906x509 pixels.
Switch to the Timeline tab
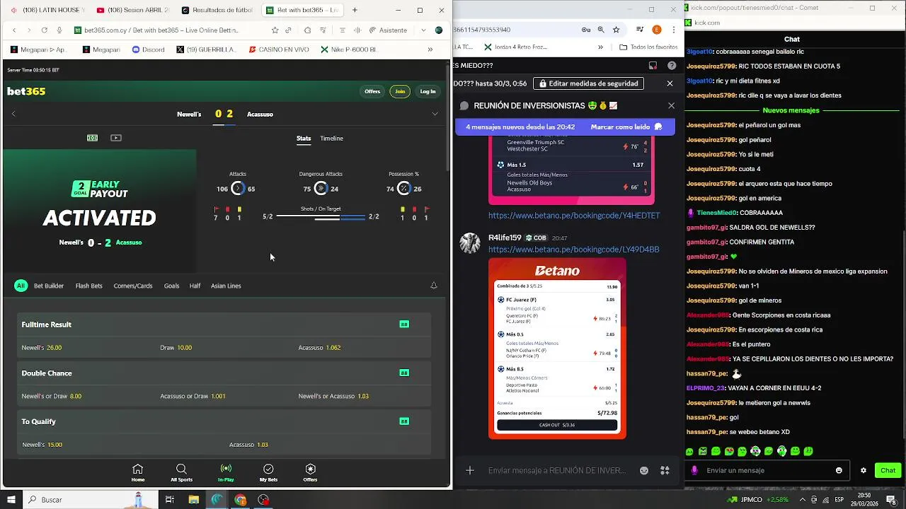pos(331,139)
